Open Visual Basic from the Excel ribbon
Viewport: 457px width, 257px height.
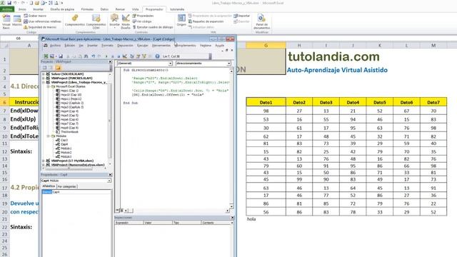[x=6, y=21]
